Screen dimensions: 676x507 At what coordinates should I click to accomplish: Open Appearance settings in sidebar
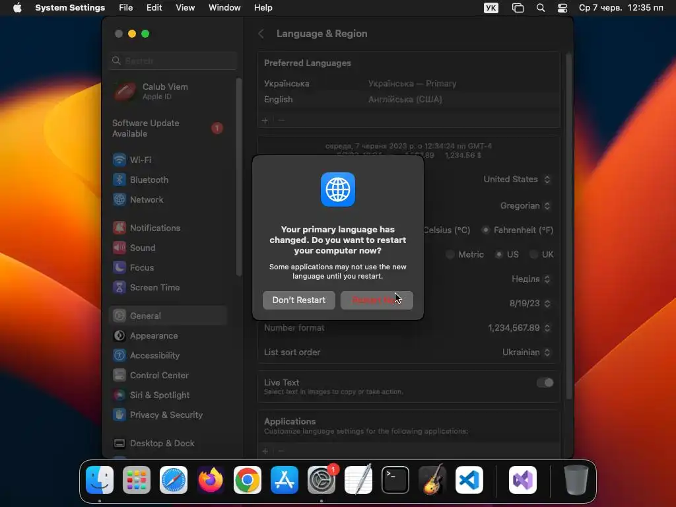[x=168, y=336]
